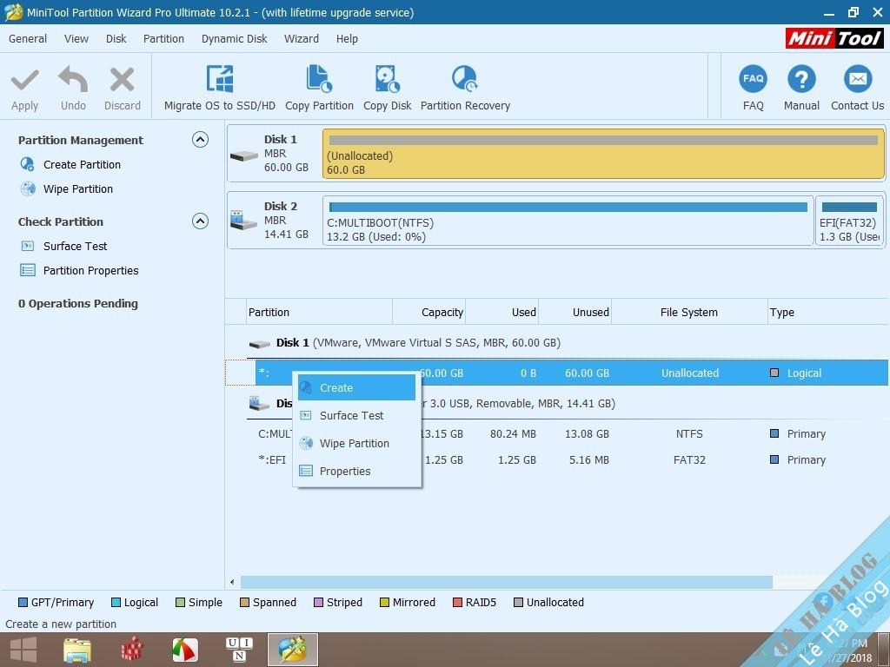Open the Dynamic Disk menu

pyautogui.click(x=234, y=38)
